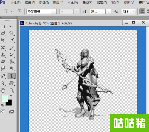Viewport: 149px width, 132px height.
Task: Open the 选择(S) menu
Action: 87,3
